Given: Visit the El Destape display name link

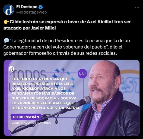Looking at the screenshot, I should point(27,7).
